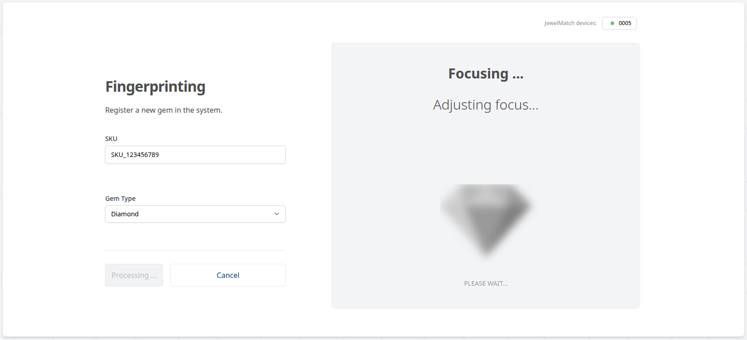Select the JewelMatch device badge 0005
The height and width of the screenshot is (340, 747).
coord(619,23)
